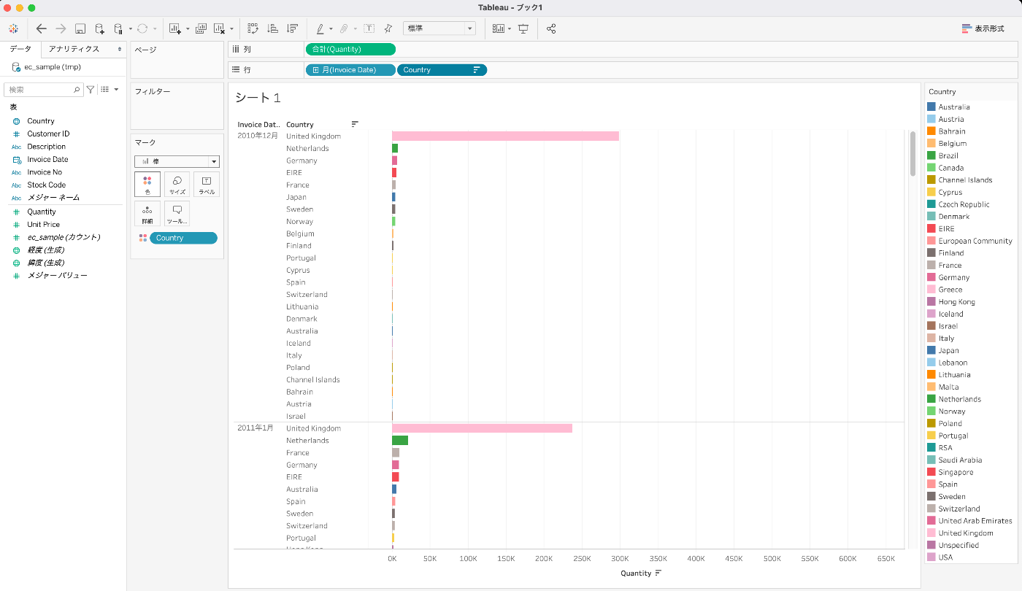The image size is (1022, 591).
Task: Click the group members paperclip icon
Action: click(x=344, y=28)
